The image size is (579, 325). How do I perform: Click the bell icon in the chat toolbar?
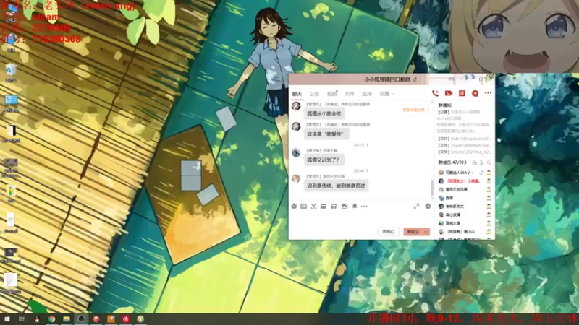pyautogui.click(x=355, y=207)
